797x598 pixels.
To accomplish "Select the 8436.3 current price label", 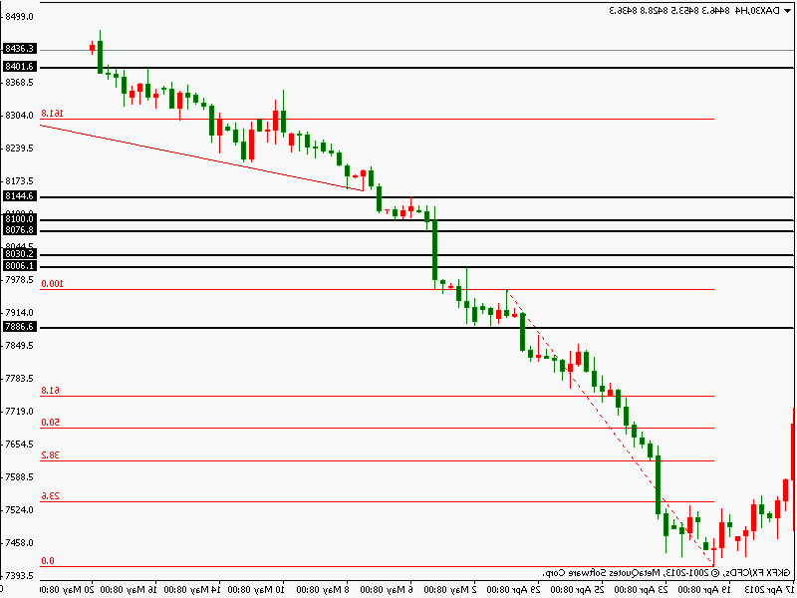I will coord(19,49).
